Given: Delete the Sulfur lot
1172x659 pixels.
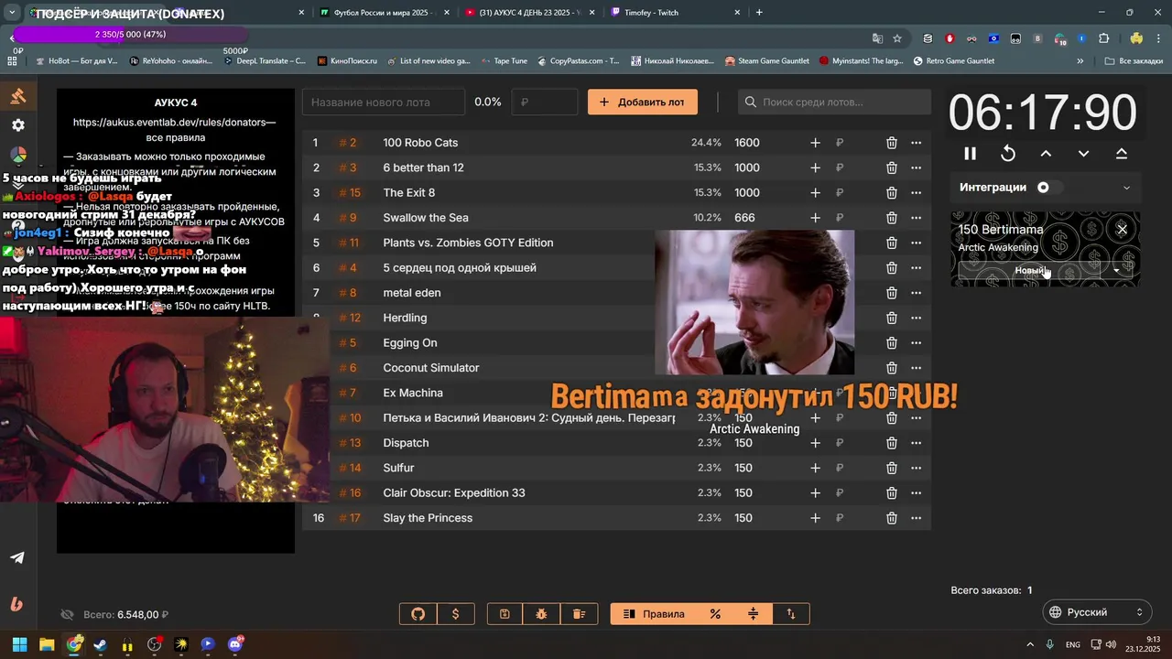Looking at the screenshot, I should click(891, 468).
